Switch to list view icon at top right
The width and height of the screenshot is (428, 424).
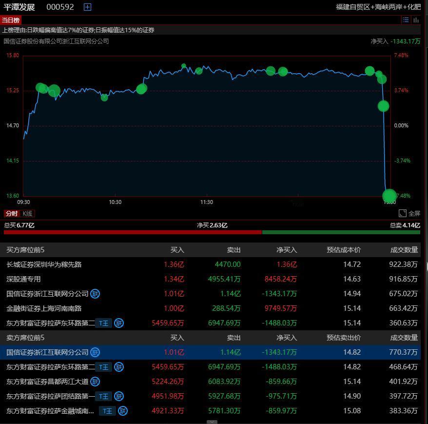406,20
